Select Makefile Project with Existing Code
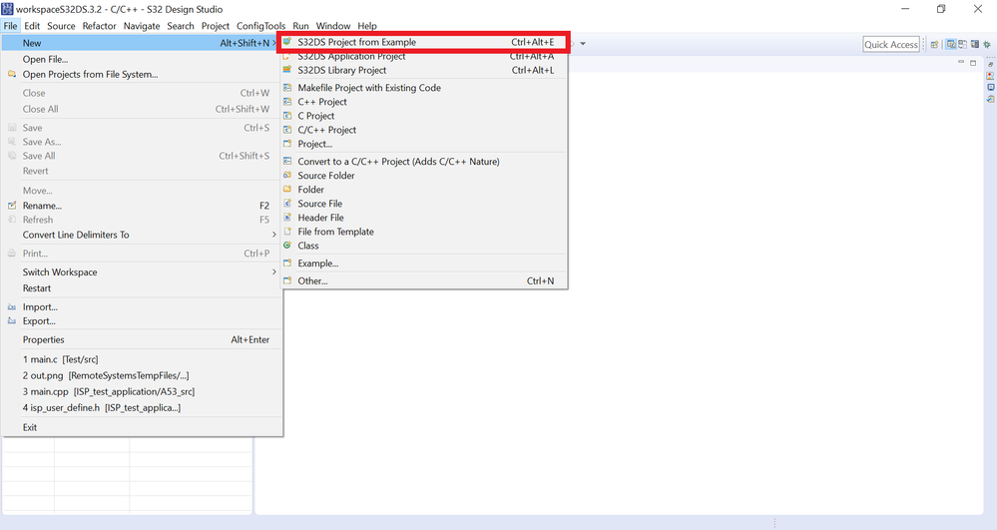This screenshot has height=530, width=997. click(423, 88)
